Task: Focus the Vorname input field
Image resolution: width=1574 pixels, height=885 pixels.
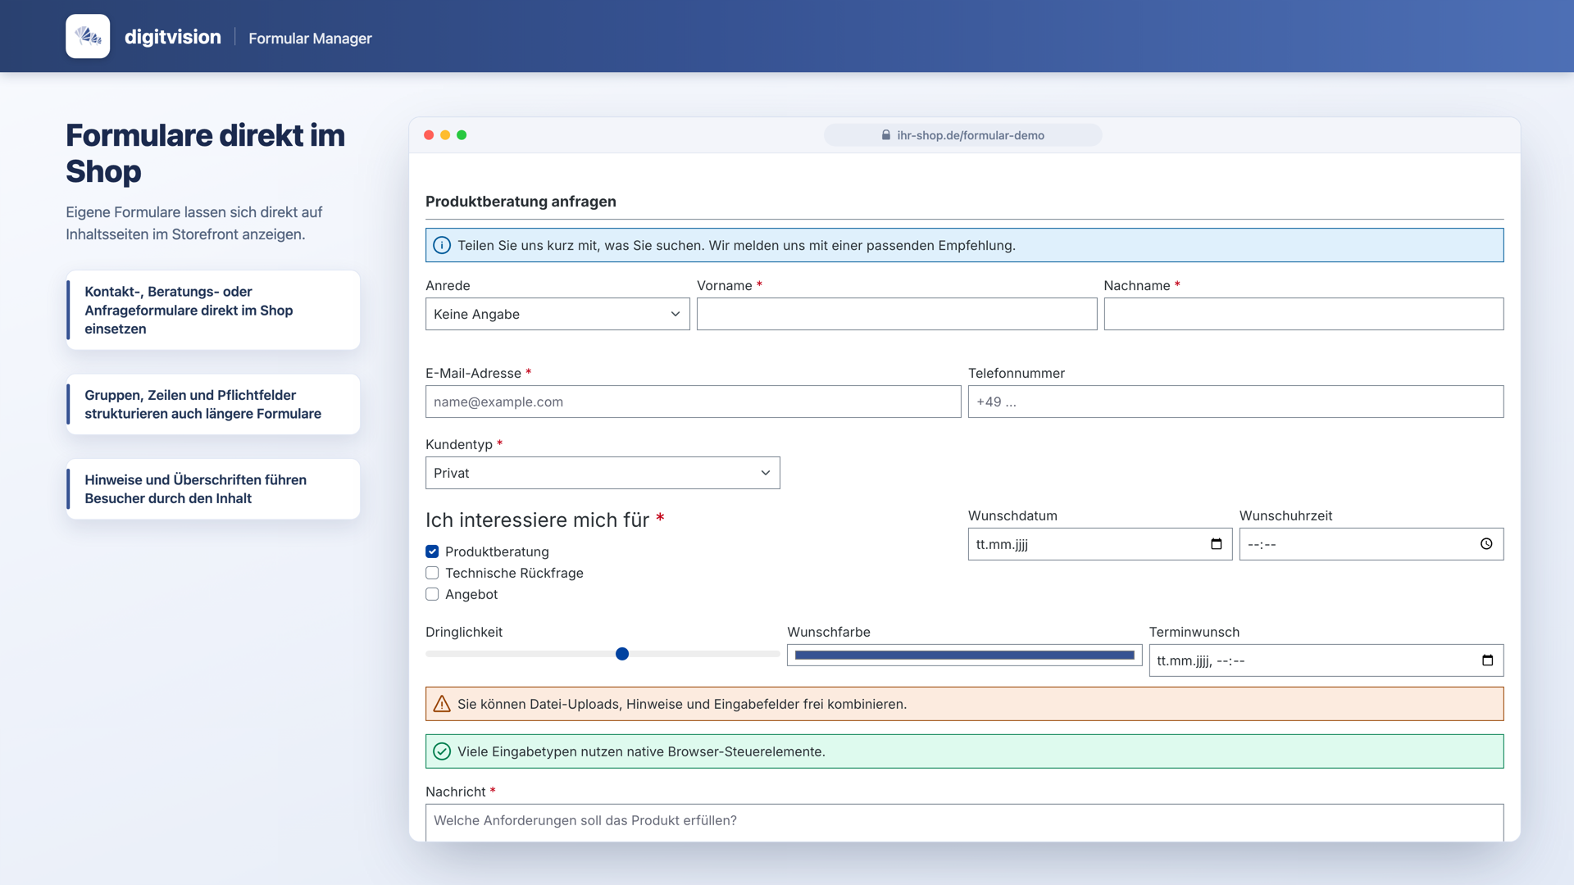Action: coord(897,314)
